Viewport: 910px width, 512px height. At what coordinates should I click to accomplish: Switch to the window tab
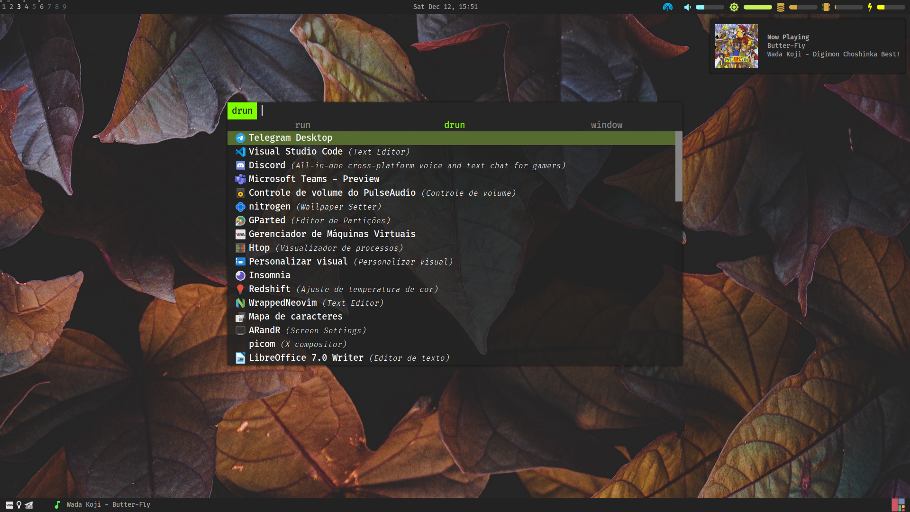607,125
